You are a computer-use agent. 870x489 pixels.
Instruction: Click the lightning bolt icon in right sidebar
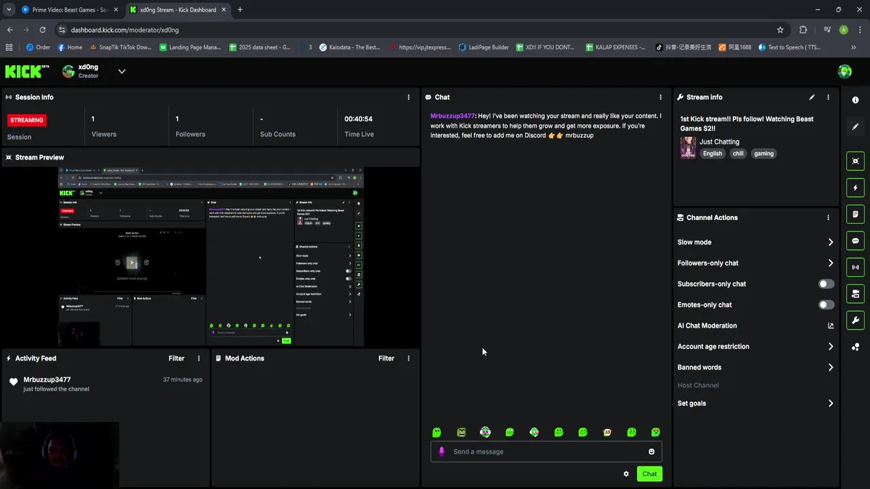[x=855, y=187]
